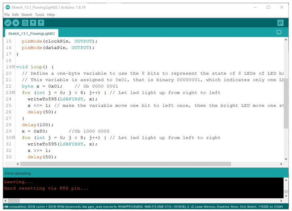The width and height of the screenshot is (292, 211).
Task: Click console vertical scrollbar down arrow
Action: [286, 196]
